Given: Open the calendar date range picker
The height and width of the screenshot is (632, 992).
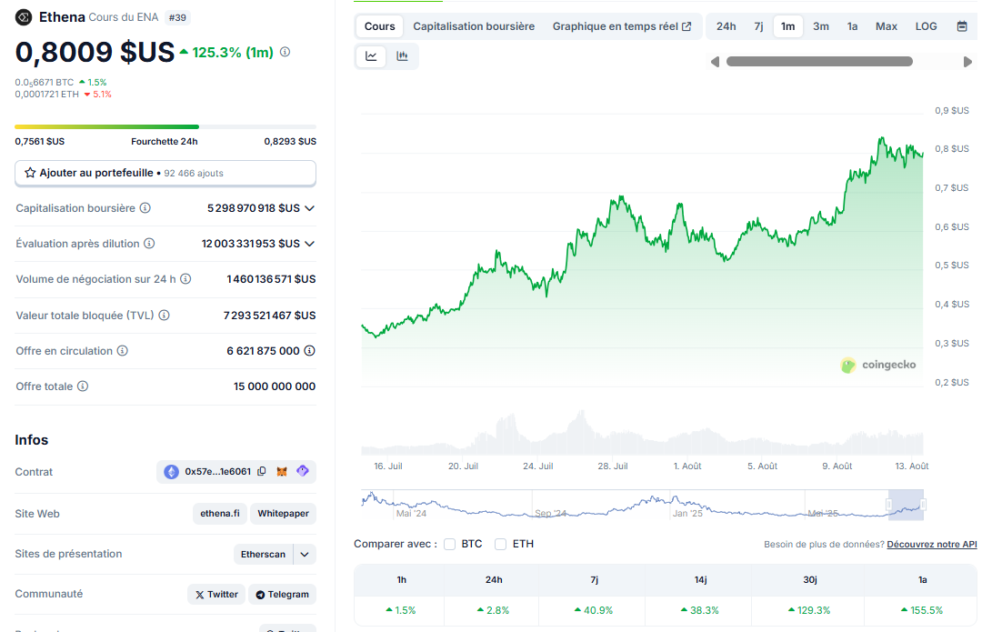Looking at the screenshot, I should pos(962,26).
